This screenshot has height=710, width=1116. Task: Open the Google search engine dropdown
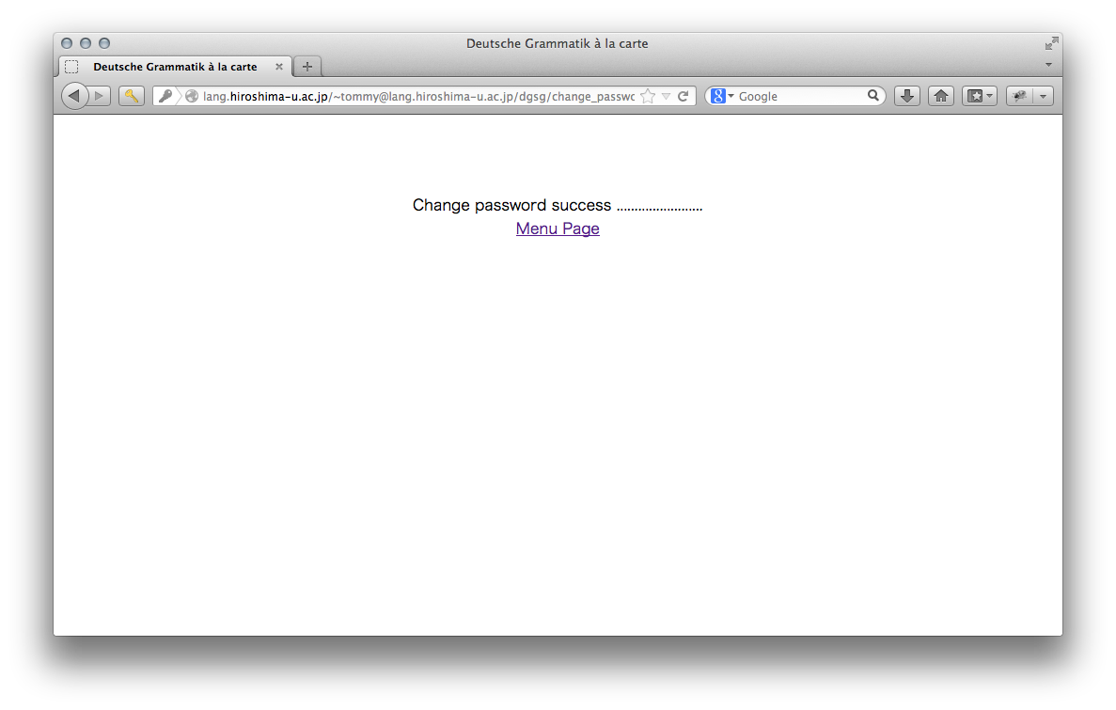[722, 96]
